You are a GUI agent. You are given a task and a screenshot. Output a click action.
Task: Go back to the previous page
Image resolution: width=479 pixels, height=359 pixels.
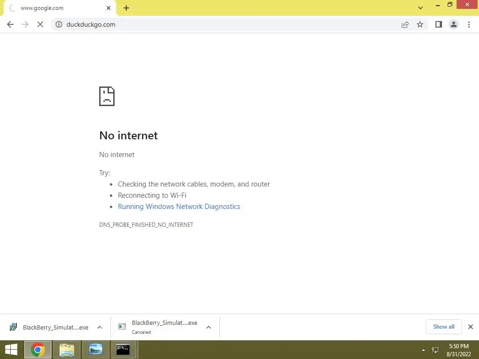coord(10,24)
